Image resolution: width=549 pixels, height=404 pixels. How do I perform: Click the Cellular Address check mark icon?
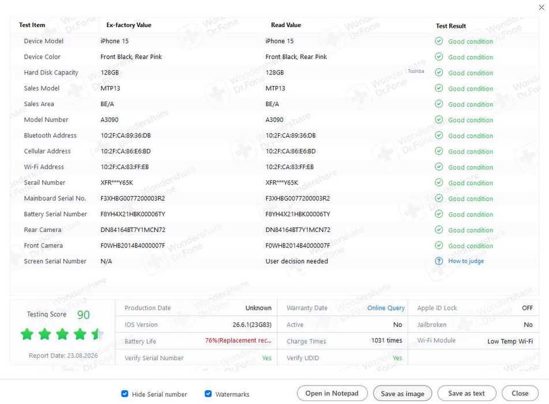(x=439, y=151)
